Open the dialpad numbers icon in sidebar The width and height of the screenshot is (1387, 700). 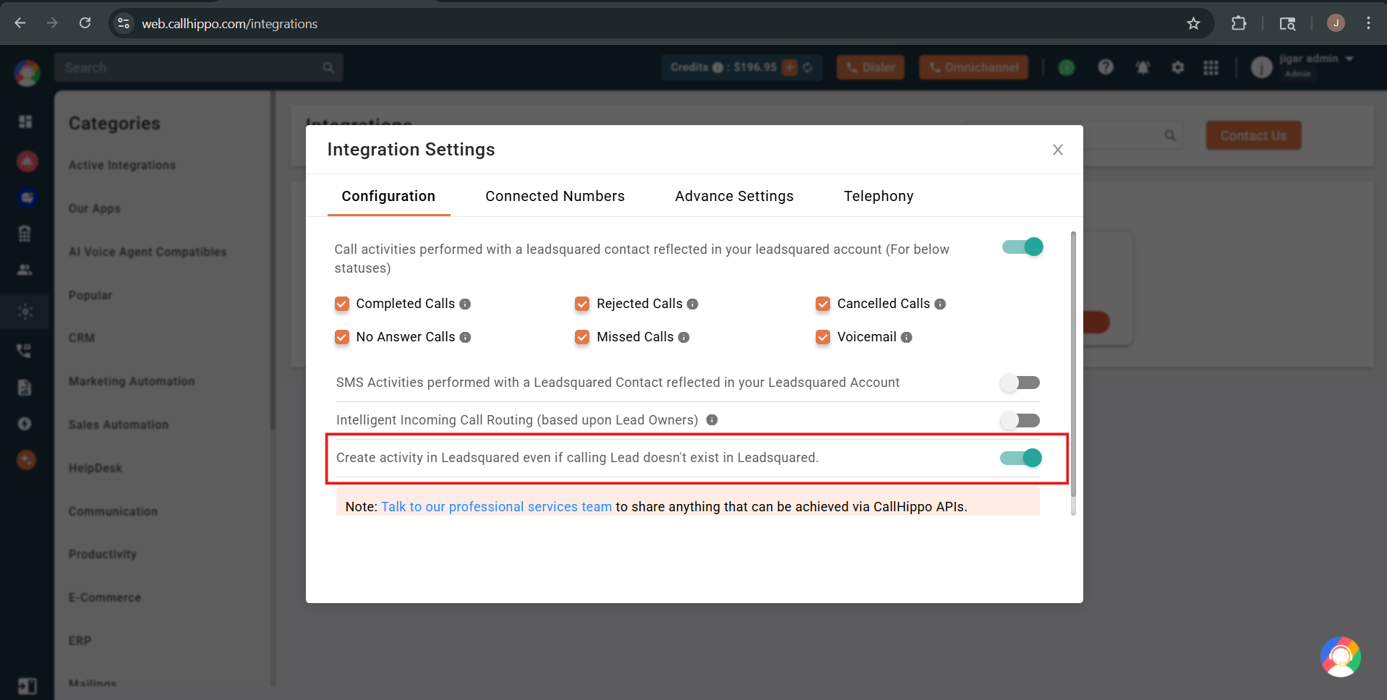(x=25, y=234)
